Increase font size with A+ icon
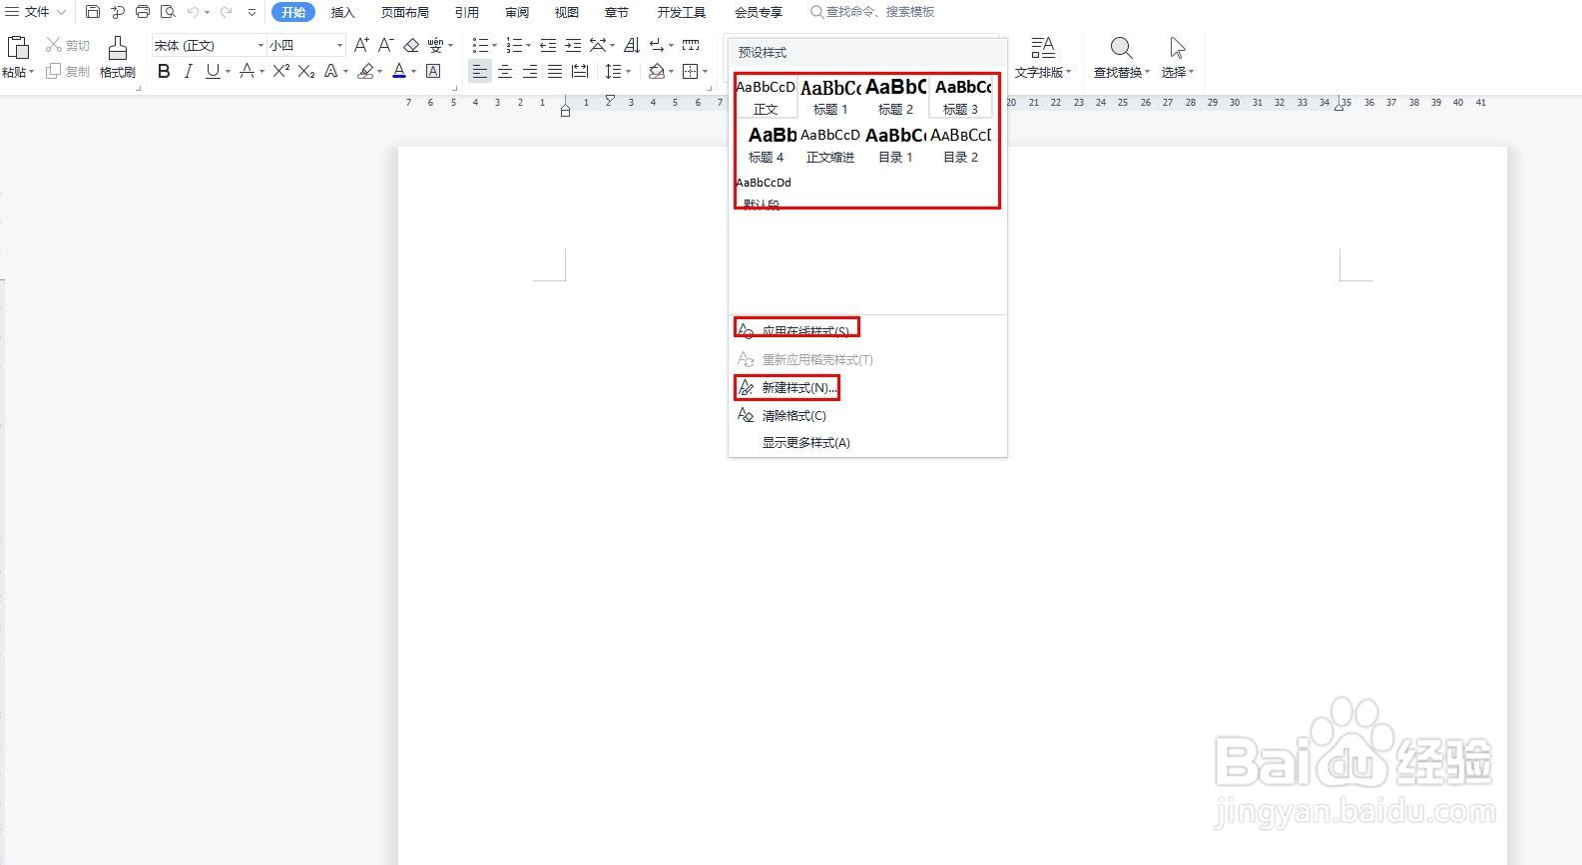Image resolution: width=1582 pixels, height=865 pixels. tap(361, 45)
